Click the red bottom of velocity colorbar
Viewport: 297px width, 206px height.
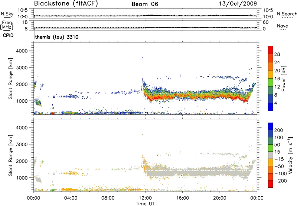point(271,184)
